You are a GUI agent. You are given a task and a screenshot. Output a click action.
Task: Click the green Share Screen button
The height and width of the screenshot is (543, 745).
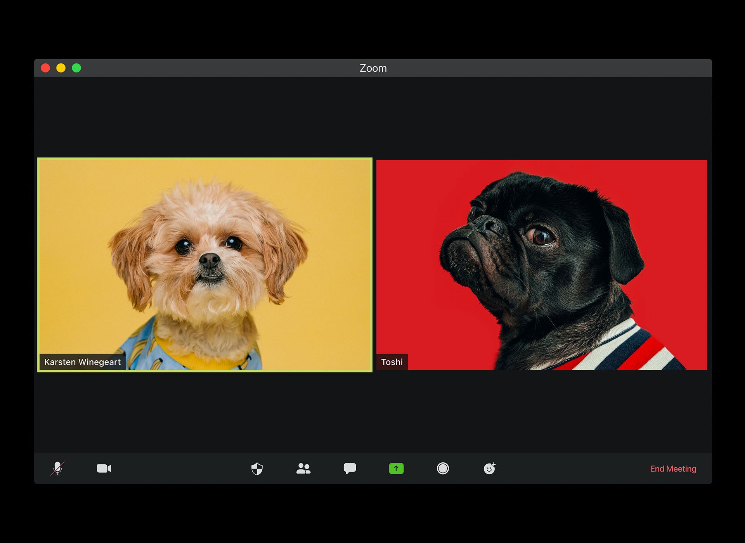[396, 469]
